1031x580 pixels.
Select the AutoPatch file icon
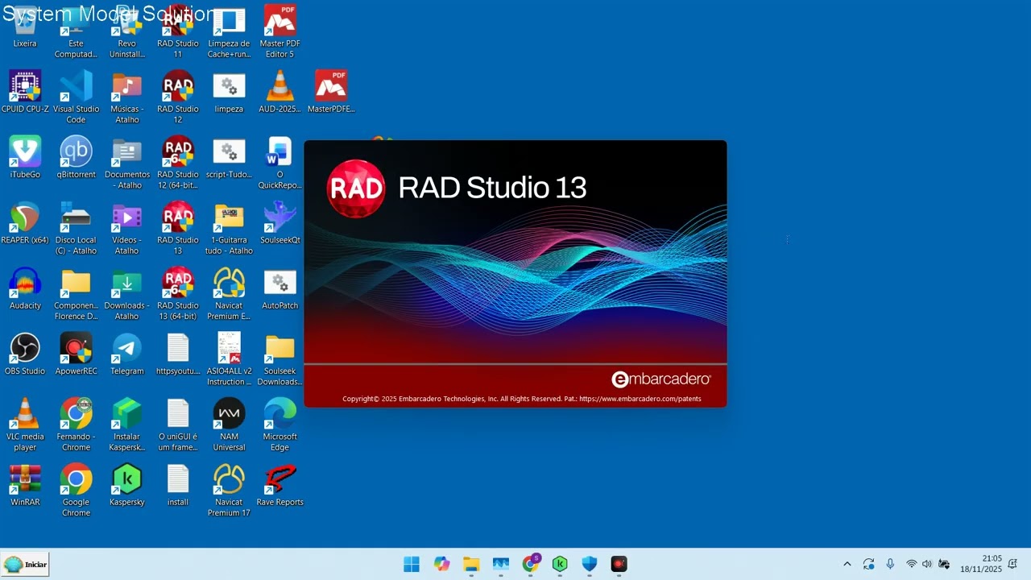click(x=279, y=288)
